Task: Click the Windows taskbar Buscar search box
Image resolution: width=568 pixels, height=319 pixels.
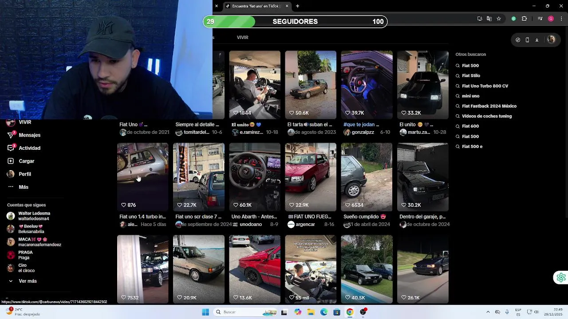Action: 245,312
